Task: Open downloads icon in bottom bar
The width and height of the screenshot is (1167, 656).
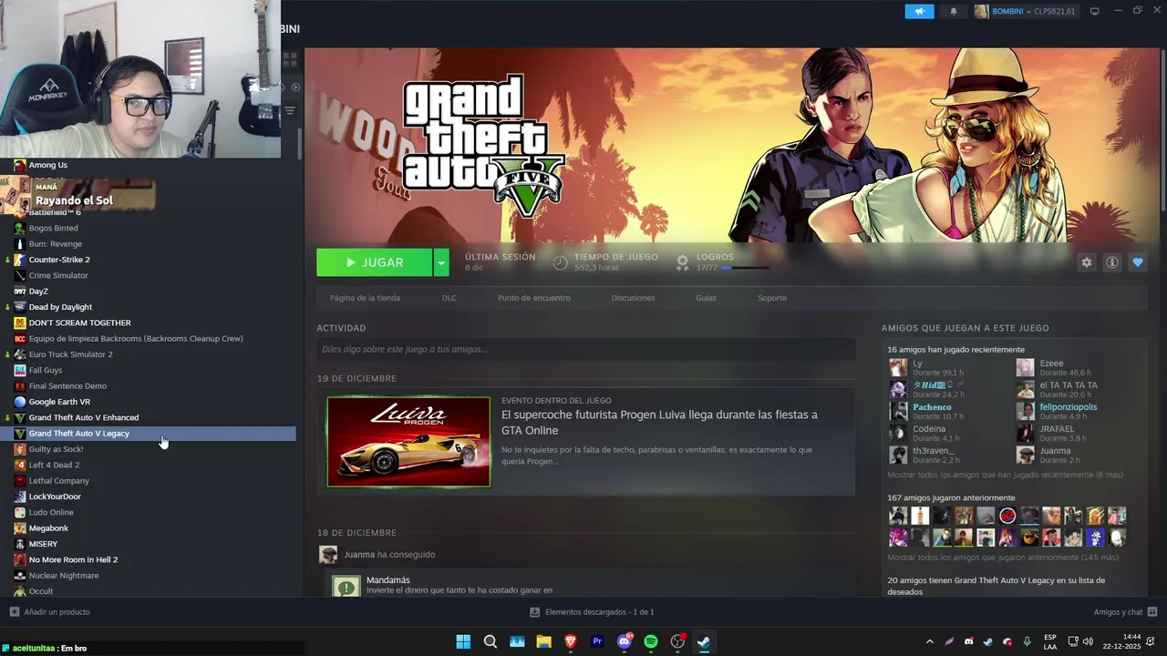Action: 535,612
